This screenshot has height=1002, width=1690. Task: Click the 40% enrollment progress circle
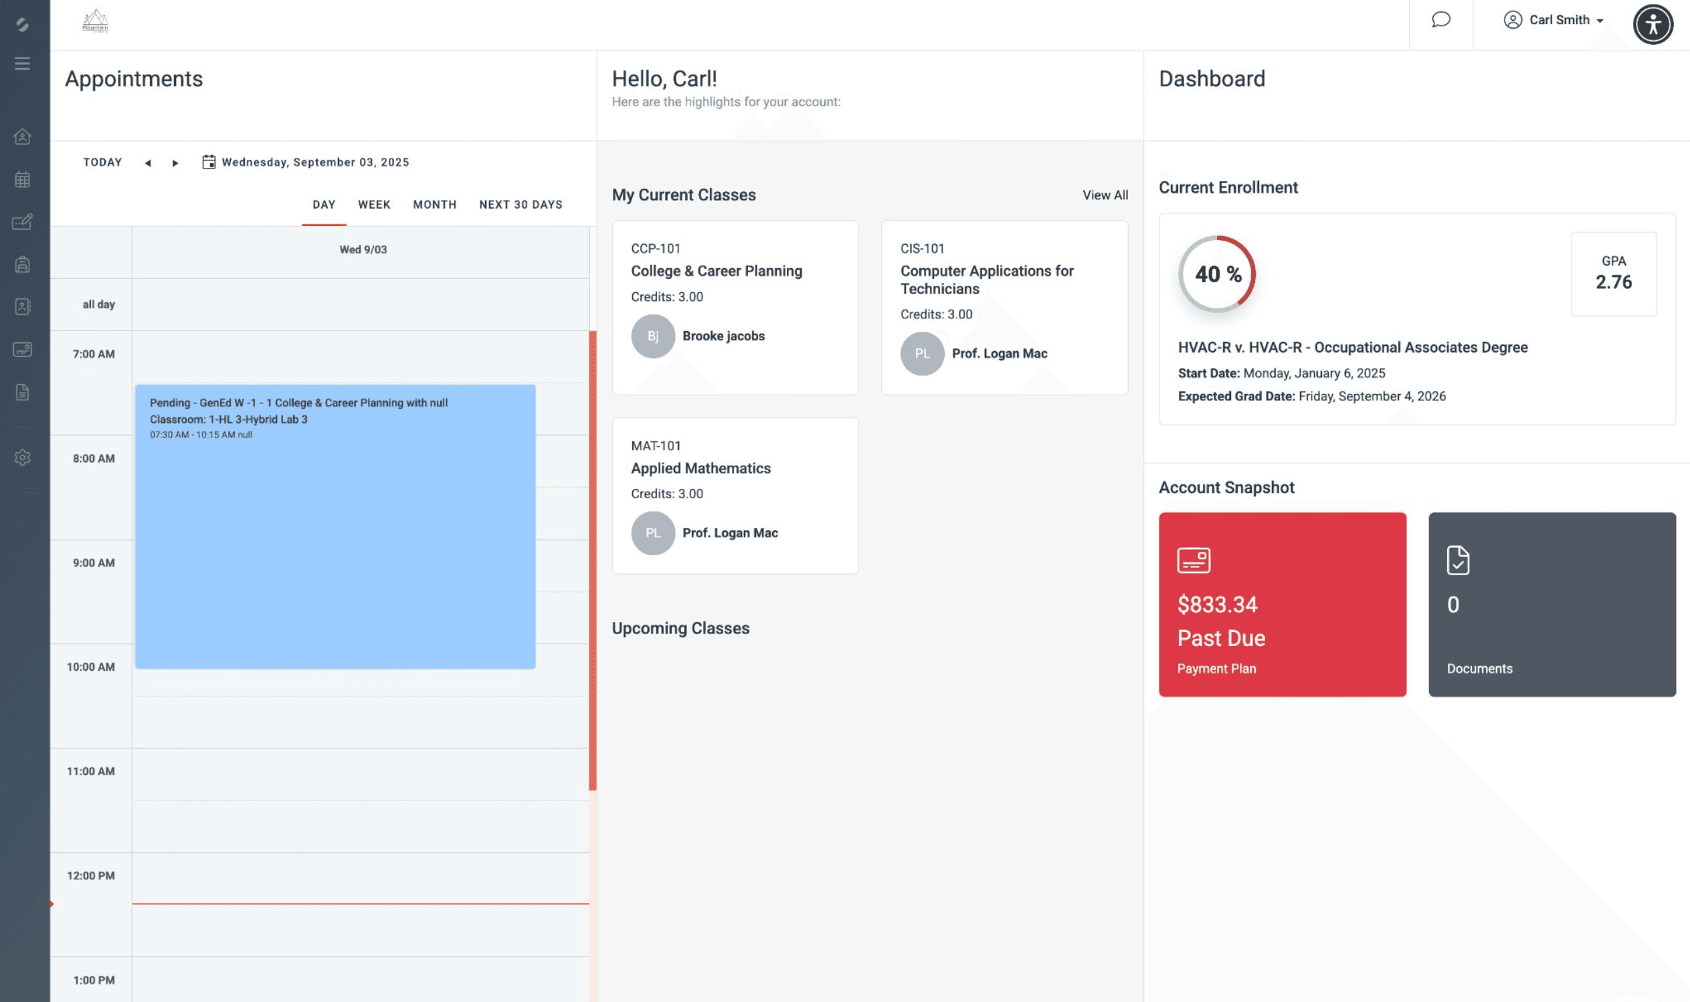tap(1217, 274)
